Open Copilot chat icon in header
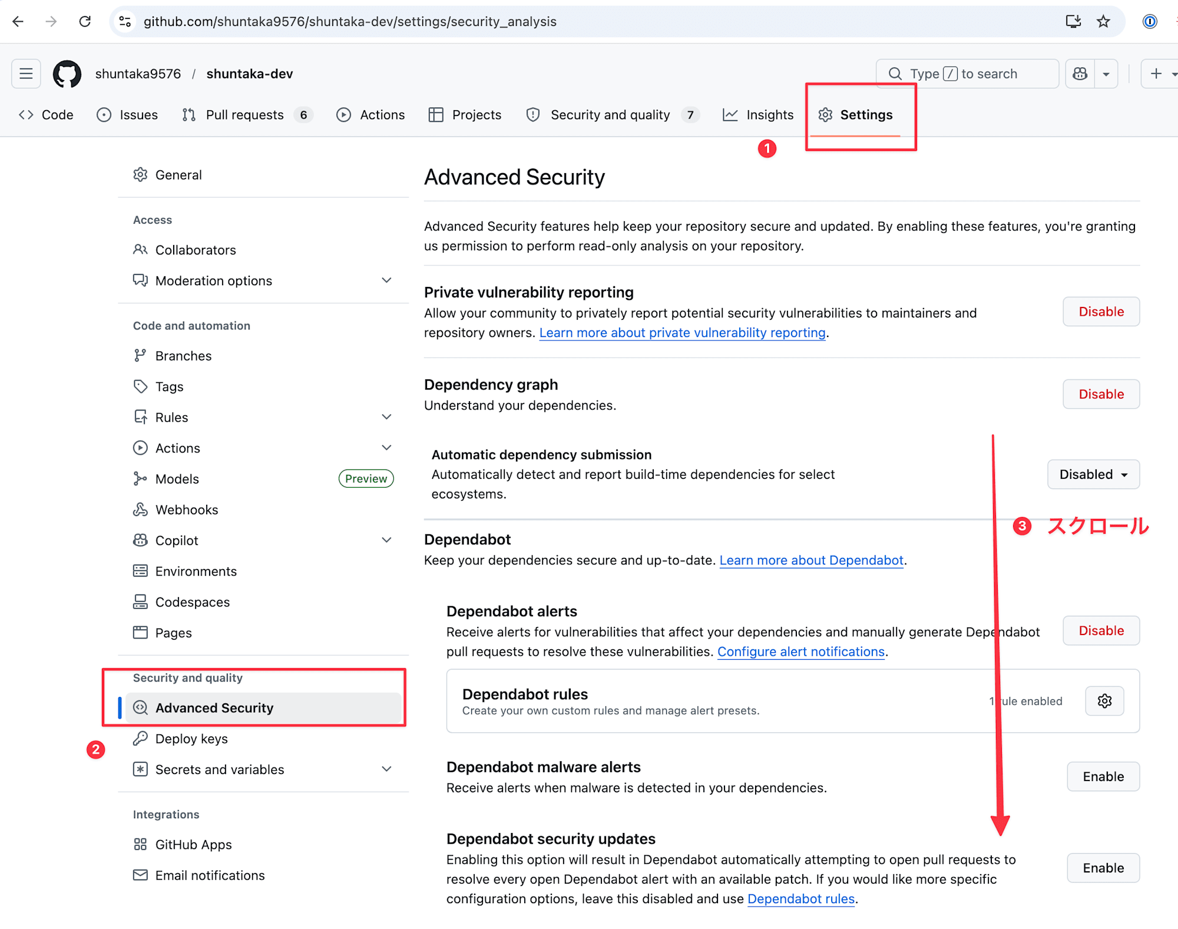Image resolution: width=1178 pixels, height=929 pixels. [1080, 74]
